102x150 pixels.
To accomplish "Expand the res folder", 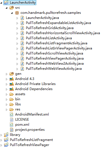I will 6,110.
